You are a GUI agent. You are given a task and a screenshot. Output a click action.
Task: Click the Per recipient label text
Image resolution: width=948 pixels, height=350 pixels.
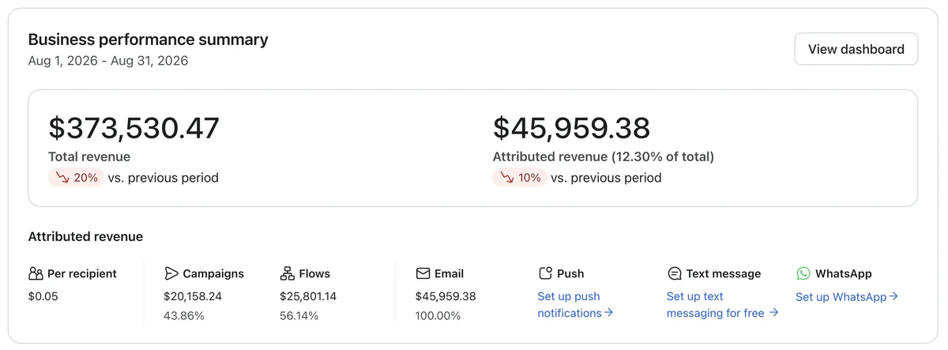(x=82, y=274)
